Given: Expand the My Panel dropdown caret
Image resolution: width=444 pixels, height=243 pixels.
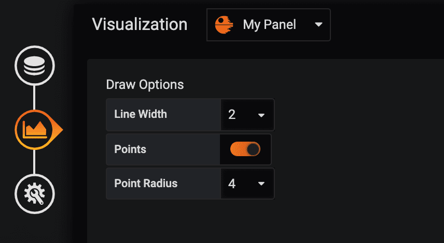Looking at the screenshot, I should coord(318,25).
